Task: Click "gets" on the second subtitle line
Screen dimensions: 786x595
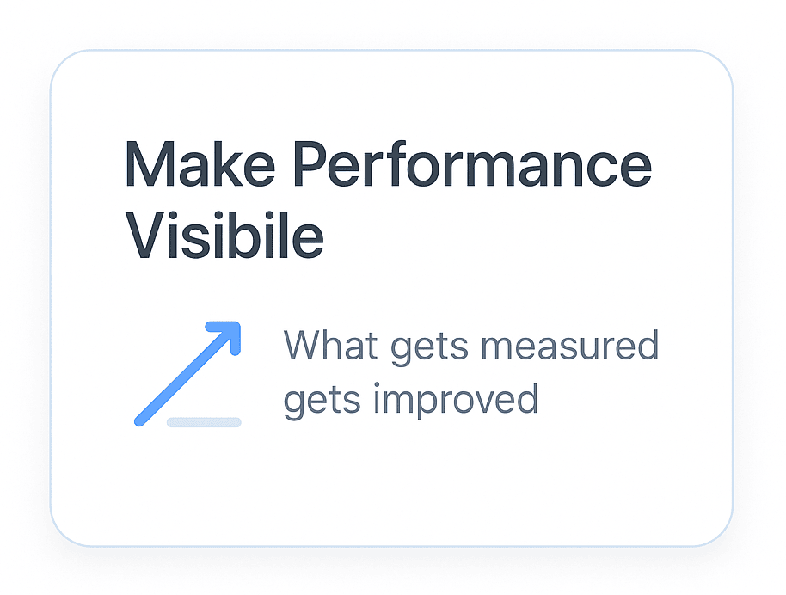Action: [x=317, y=402]
